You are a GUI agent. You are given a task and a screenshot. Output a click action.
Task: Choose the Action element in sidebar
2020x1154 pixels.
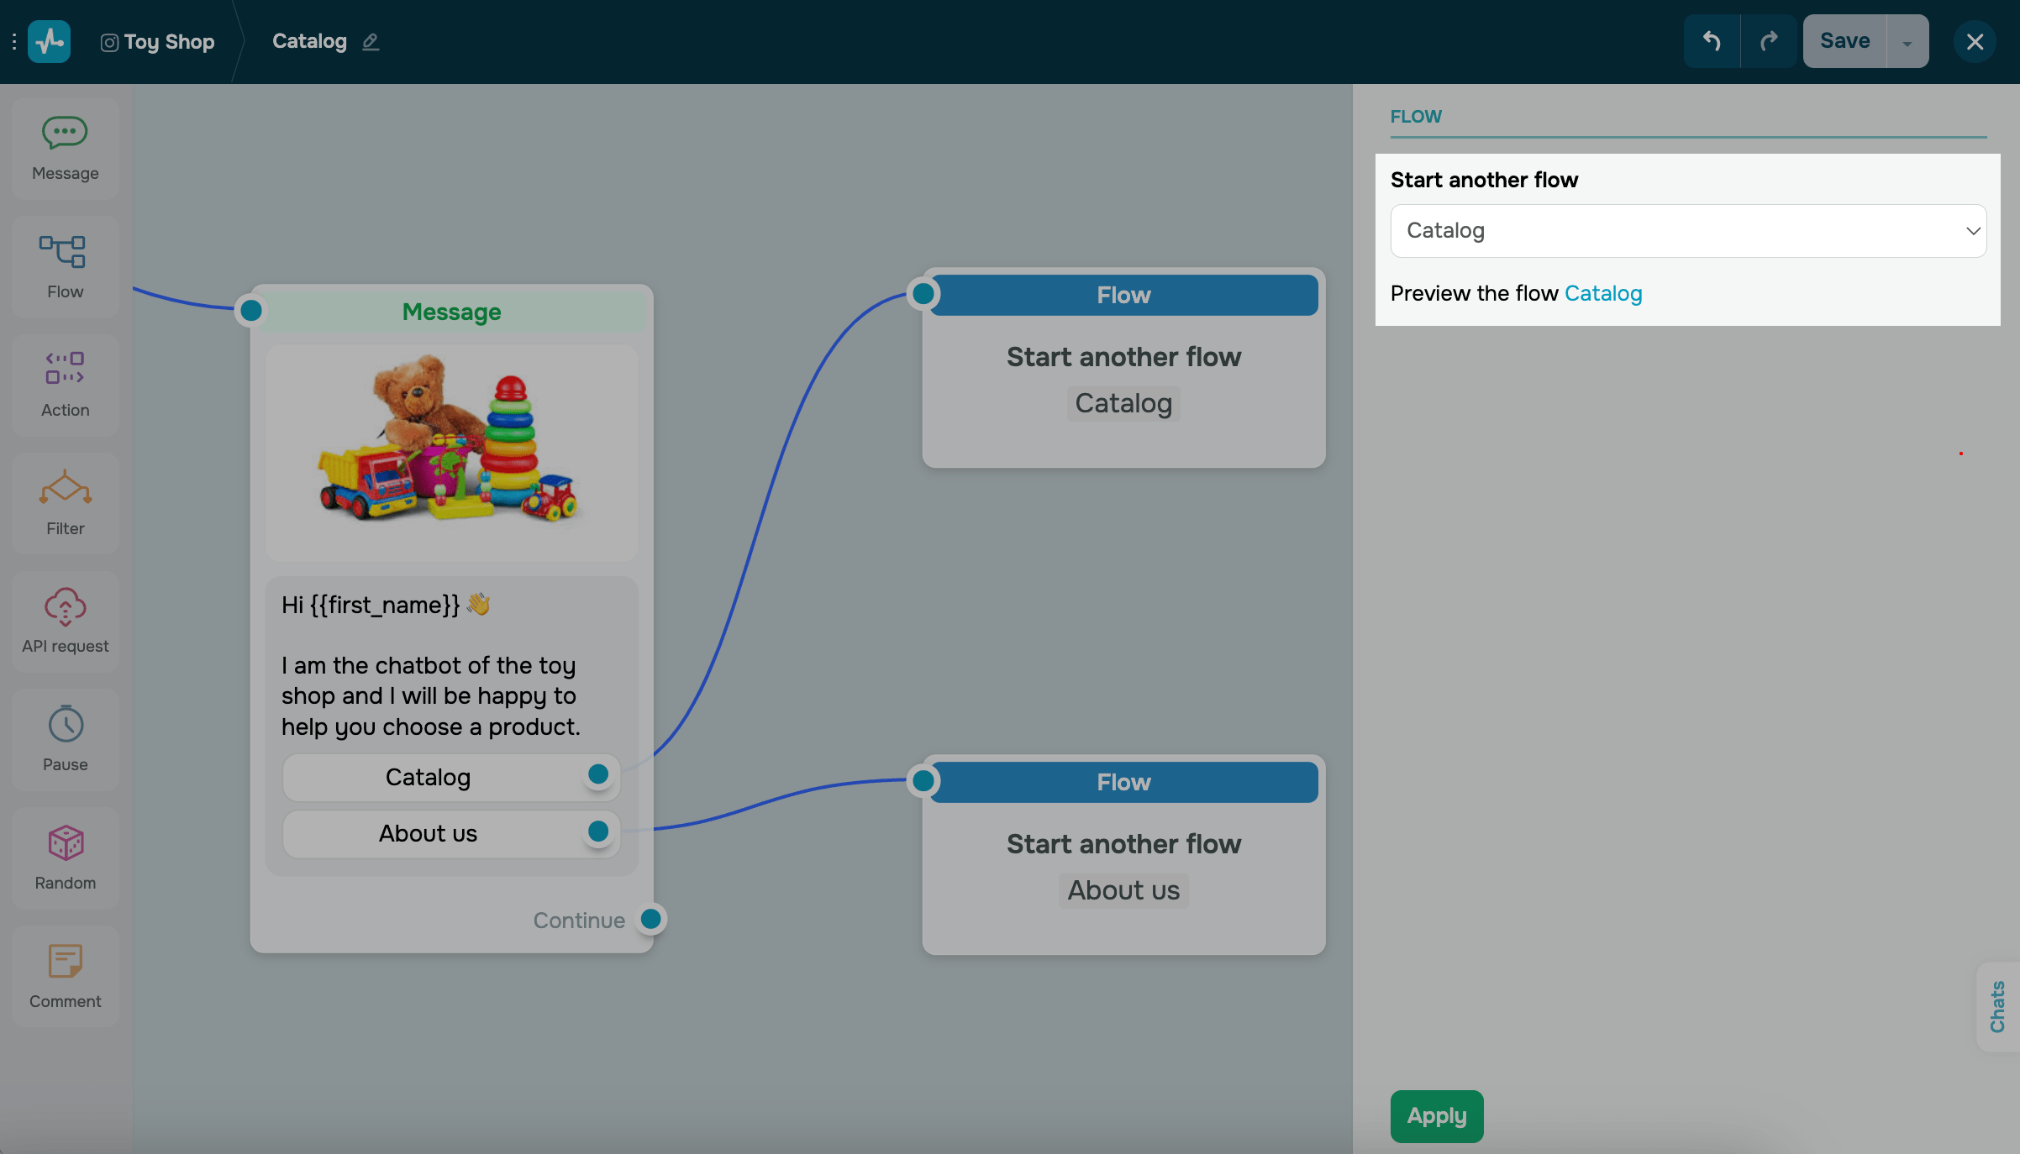pos(65,370)
